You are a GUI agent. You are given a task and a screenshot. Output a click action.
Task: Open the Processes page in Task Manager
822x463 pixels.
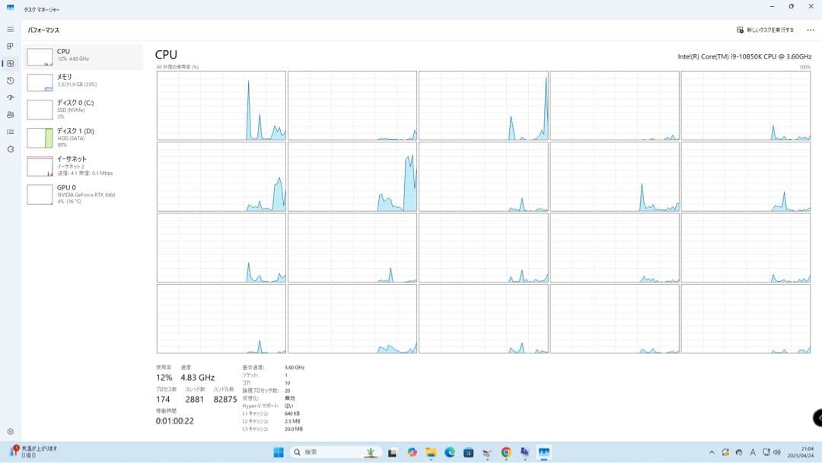coord(10,46)
